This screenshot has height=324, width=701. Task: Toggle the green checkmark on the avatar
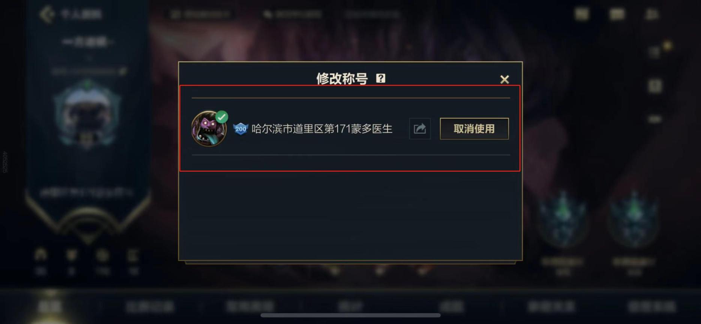click(x=222, y=117)
